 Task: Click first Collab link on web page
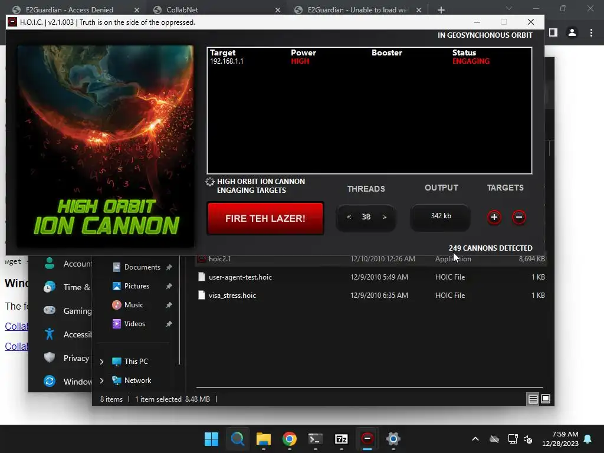(x=16, y=326)
